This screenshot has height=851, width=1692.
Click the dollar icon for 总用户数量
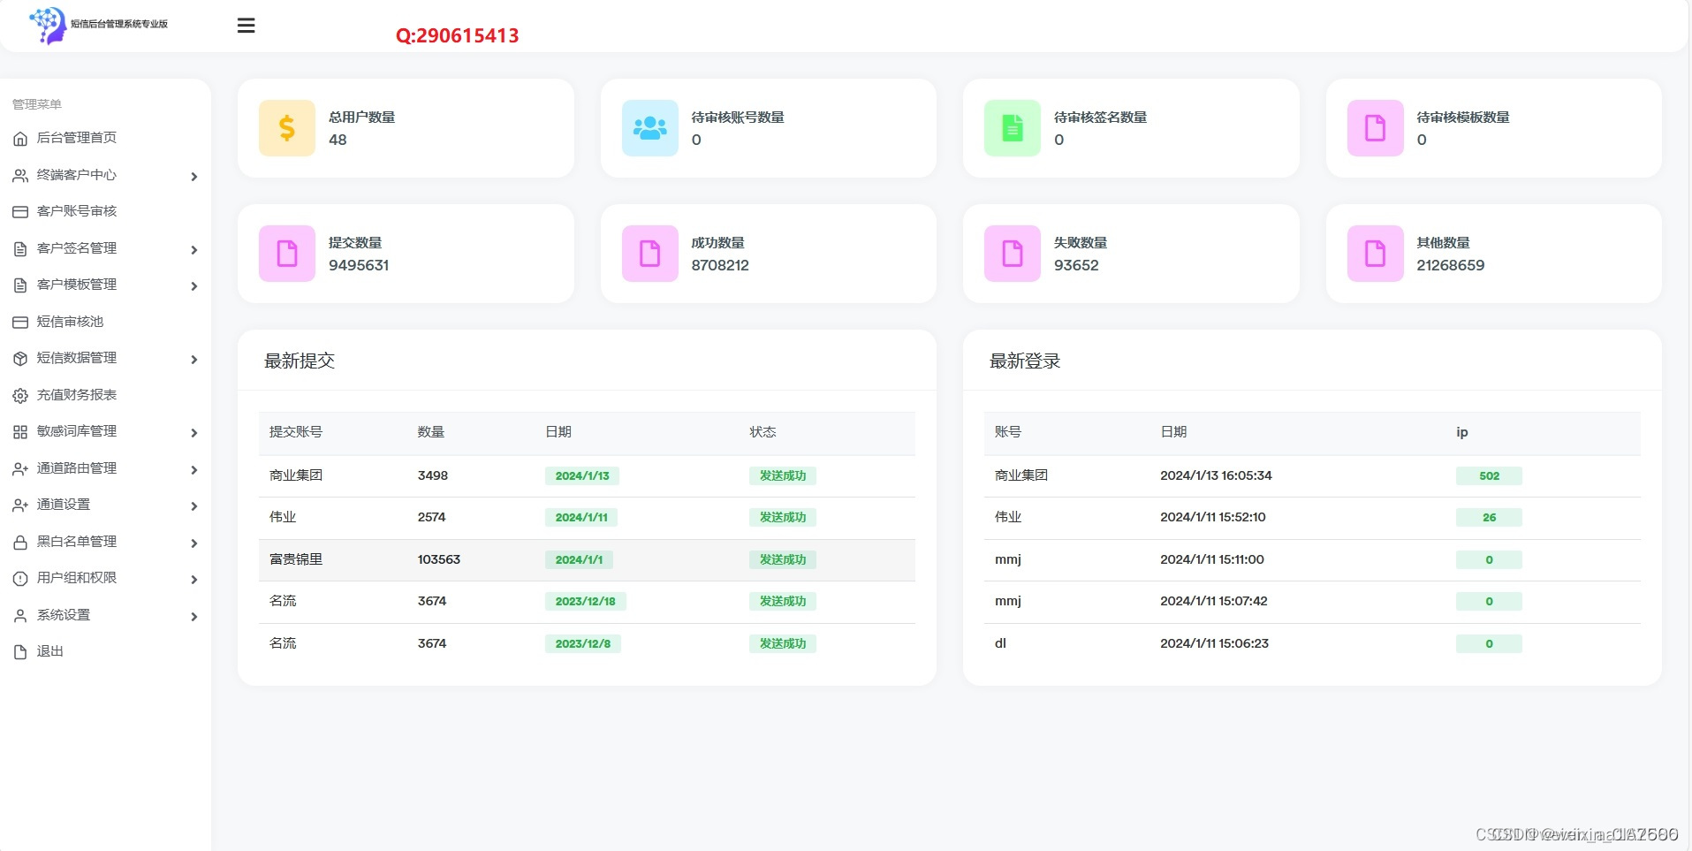click(287, 128)
